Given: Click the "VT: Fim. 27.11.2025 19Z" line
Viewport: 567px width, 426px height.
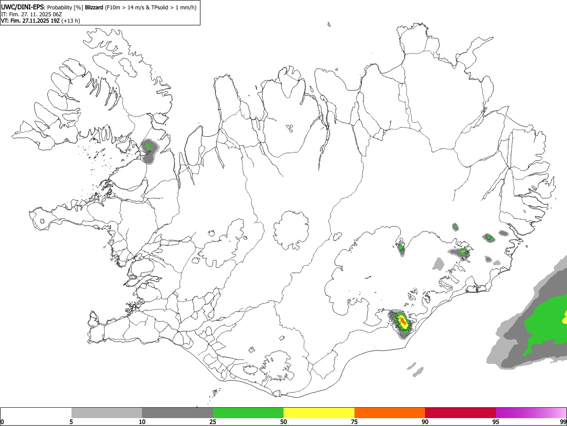Looking at the screenshot, I should coord(31,21).
